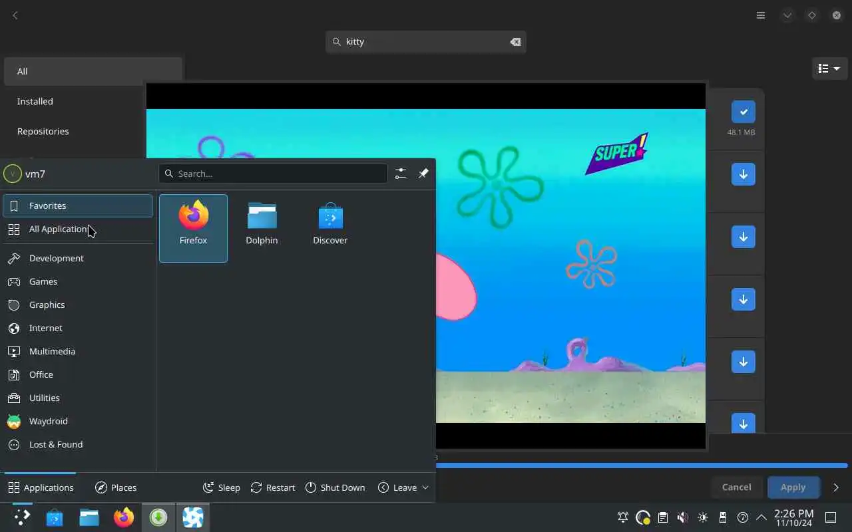
Task: Select the Favorites category
Action: 78,205
